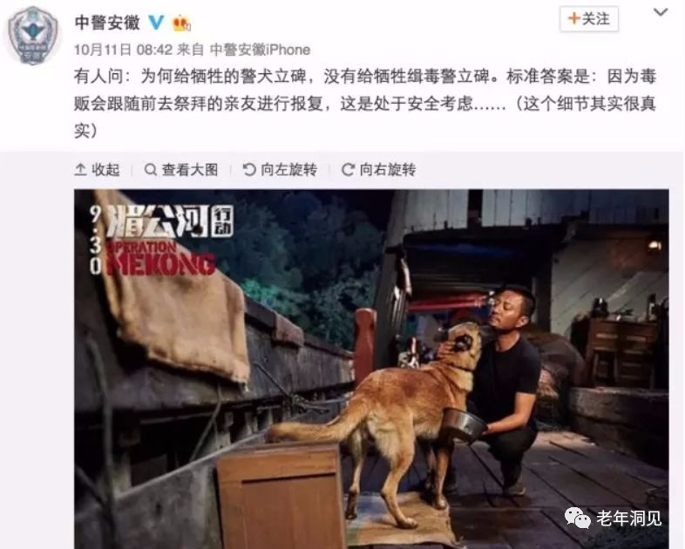Viewport: 685px width, 549px height.
Task: Rotate image left with 向左旋转
Action: (280, 169)
